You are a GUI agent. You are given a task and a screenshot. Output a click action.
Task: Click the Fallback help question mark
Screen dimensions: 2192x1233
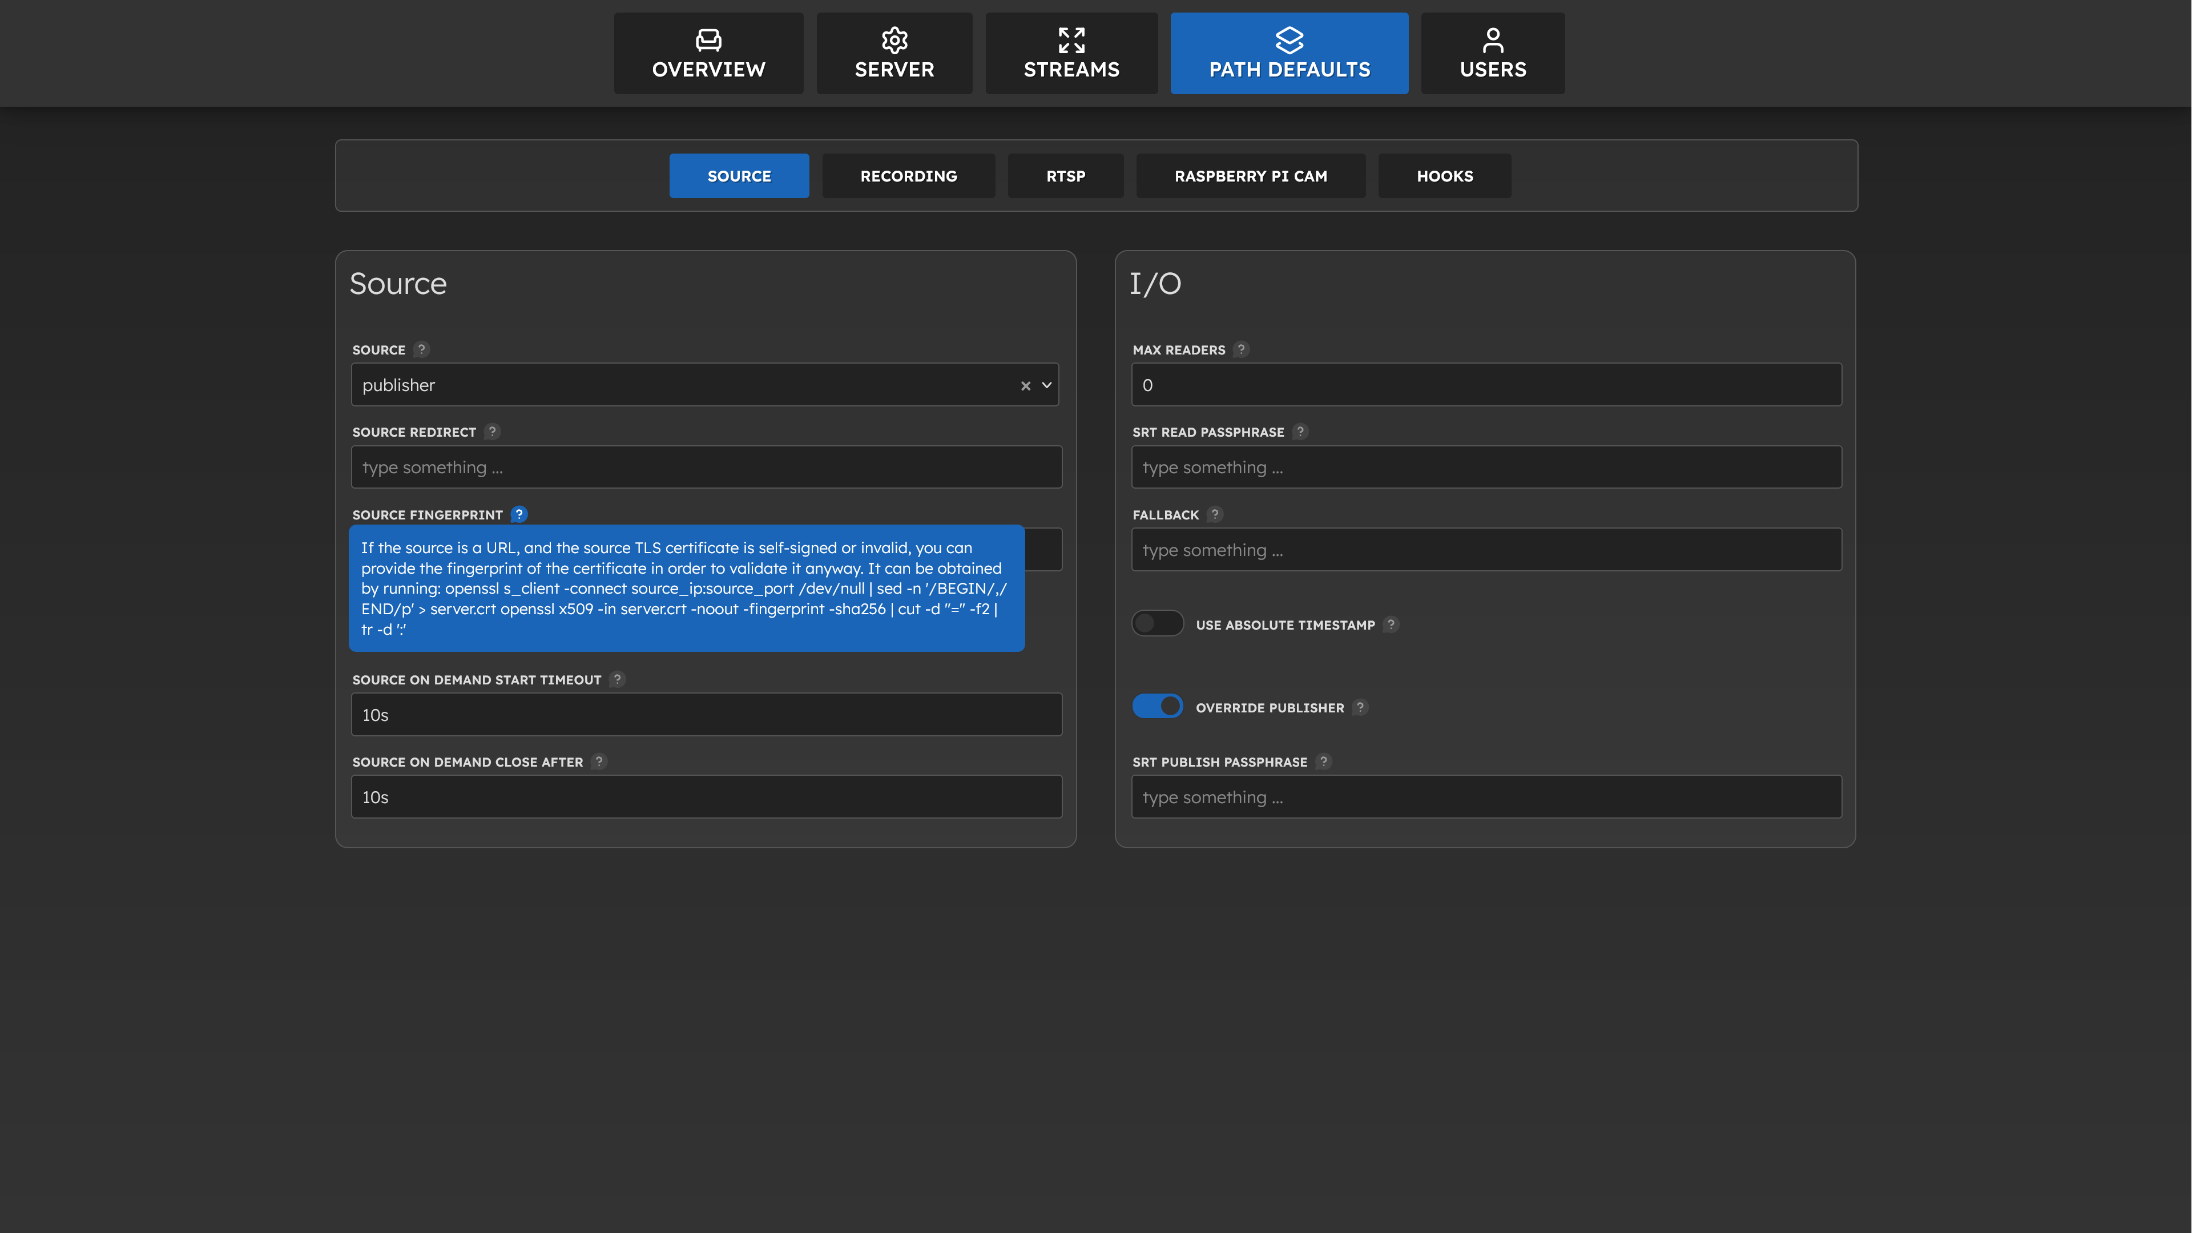1215,514
